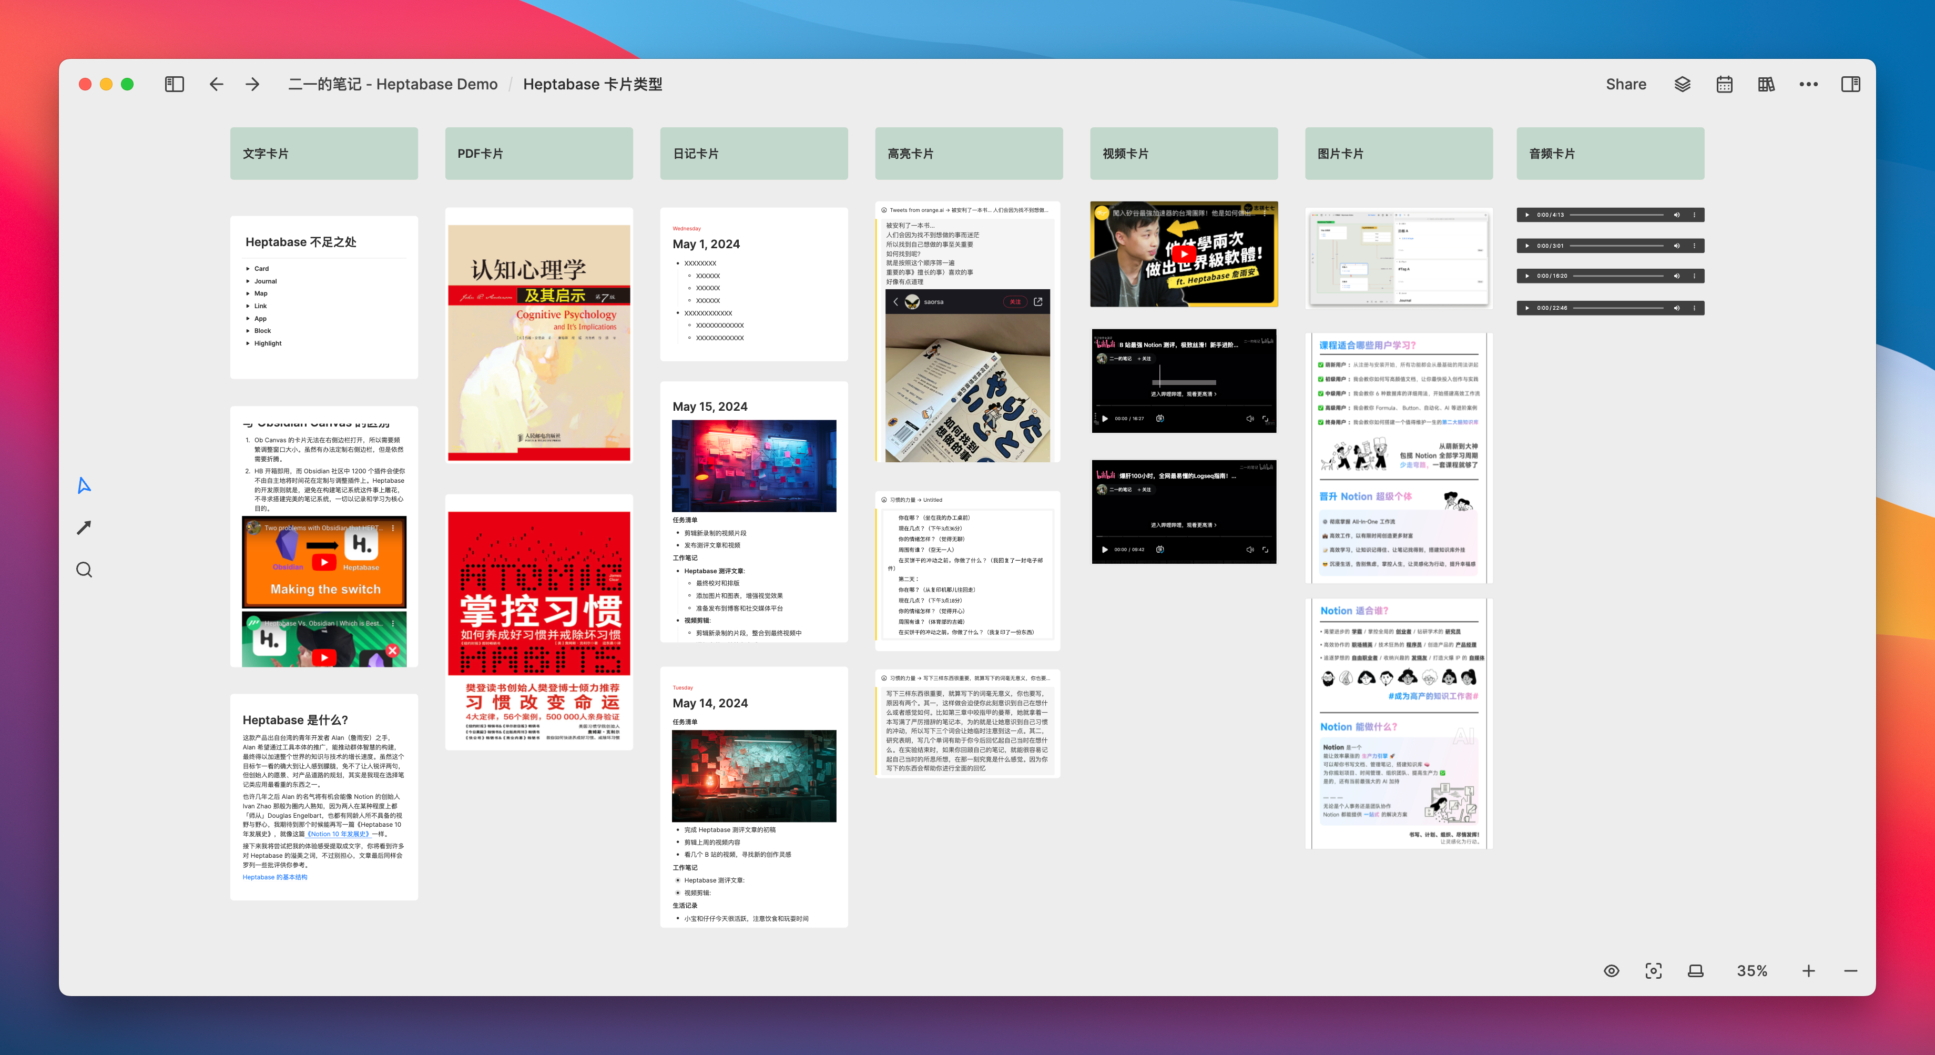The height and width of the screenshot is (1055, 1935).
Task: Click the Heptabase 卡片类型 breadcrumb
Action: [x=593, y=84]
